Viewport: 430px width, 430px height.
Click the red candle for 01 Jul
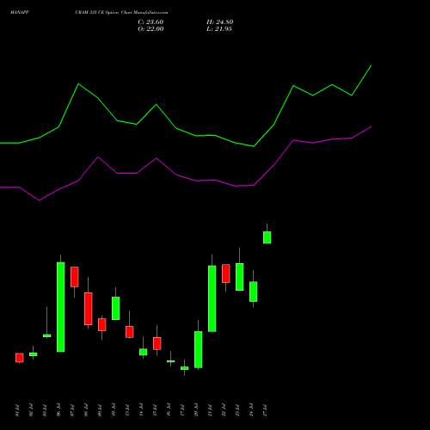tap(20, 358)
